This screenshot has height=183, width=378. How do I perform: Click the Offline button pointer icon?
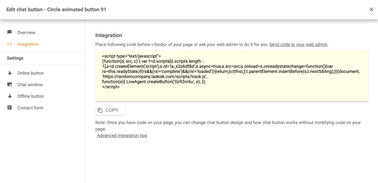point(10,96)
